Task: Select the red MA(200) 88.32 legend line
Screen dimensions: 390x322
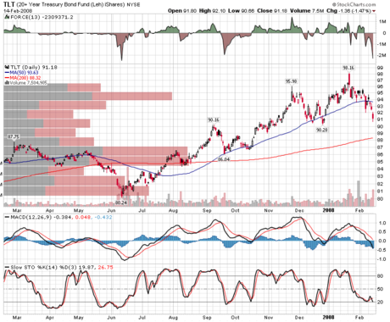Action: click(x=23, y=78)
